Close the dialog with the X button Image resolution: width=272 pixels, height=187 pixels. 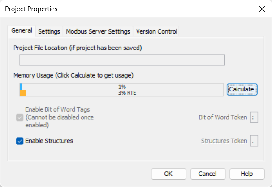(x=262, y=9)
